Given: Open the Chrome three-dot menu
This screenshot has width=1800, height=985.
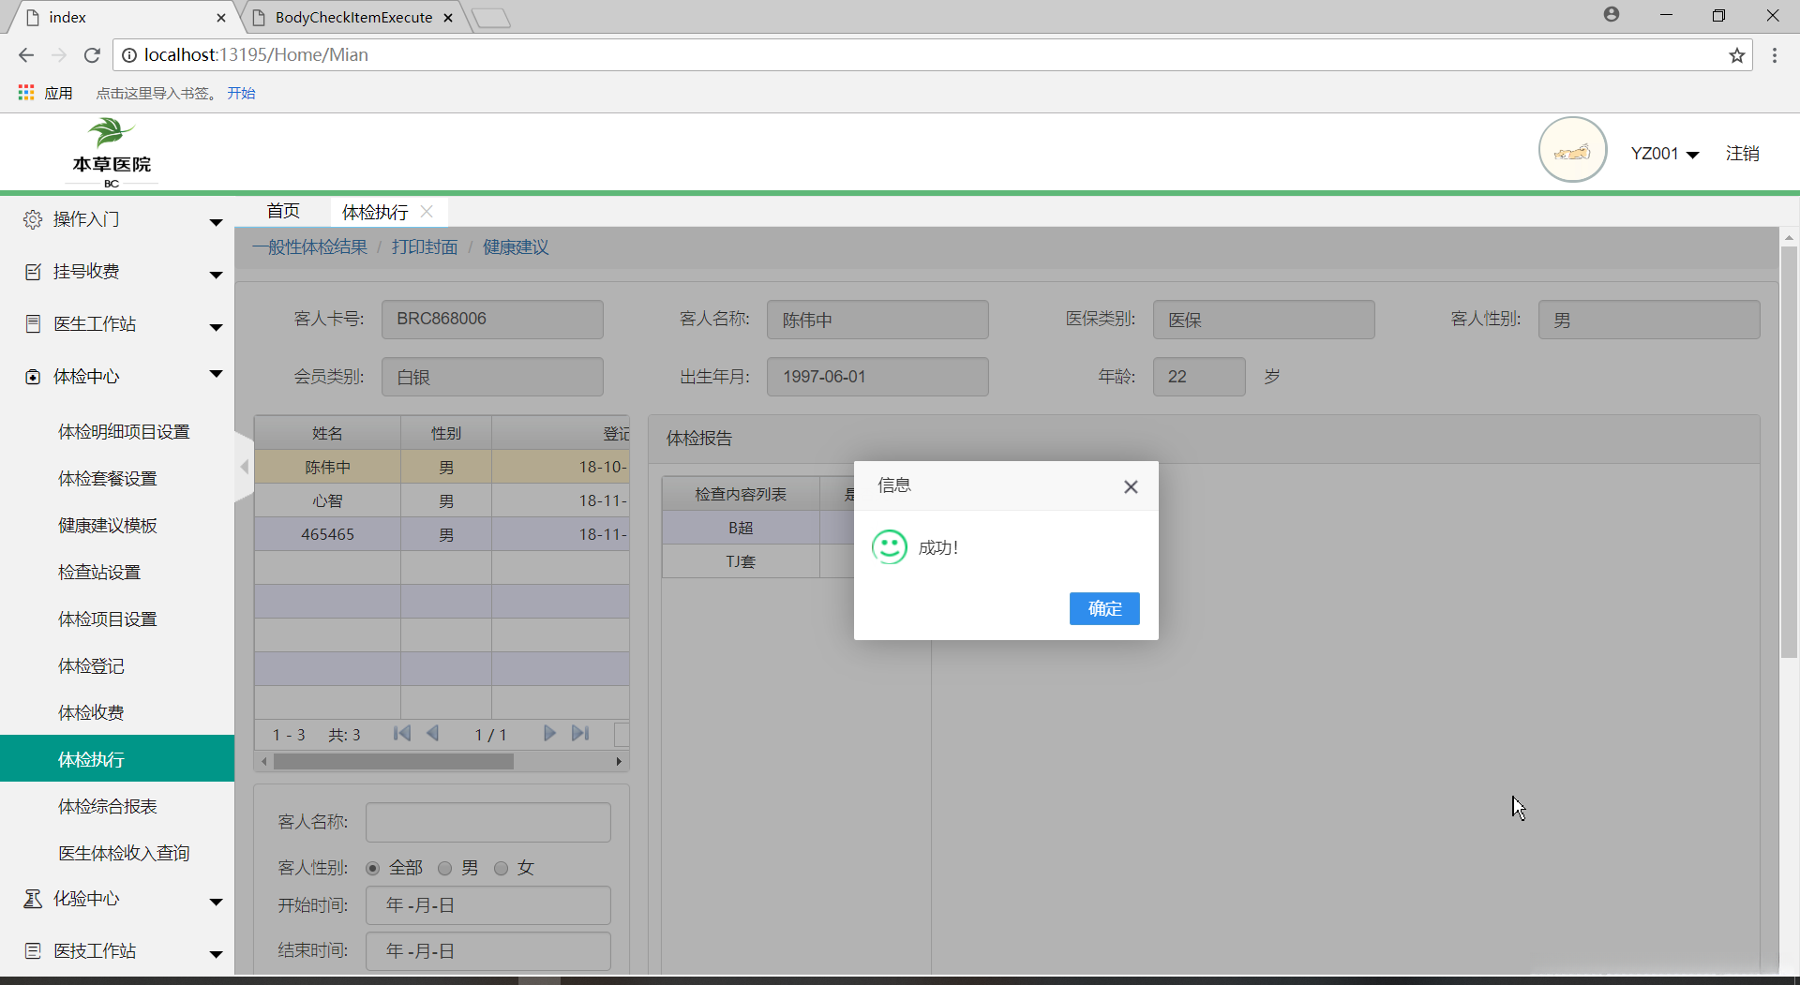Looking at the screenshot, I should tap(1775, 55).
